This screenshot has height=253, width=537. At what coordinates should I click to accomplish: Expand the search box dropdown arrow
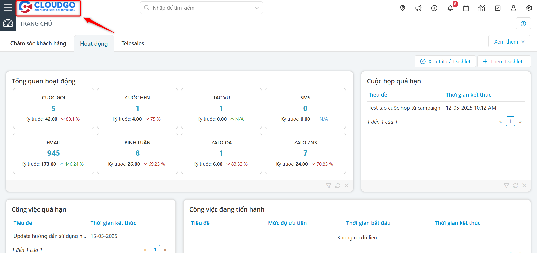pos(256,8)
